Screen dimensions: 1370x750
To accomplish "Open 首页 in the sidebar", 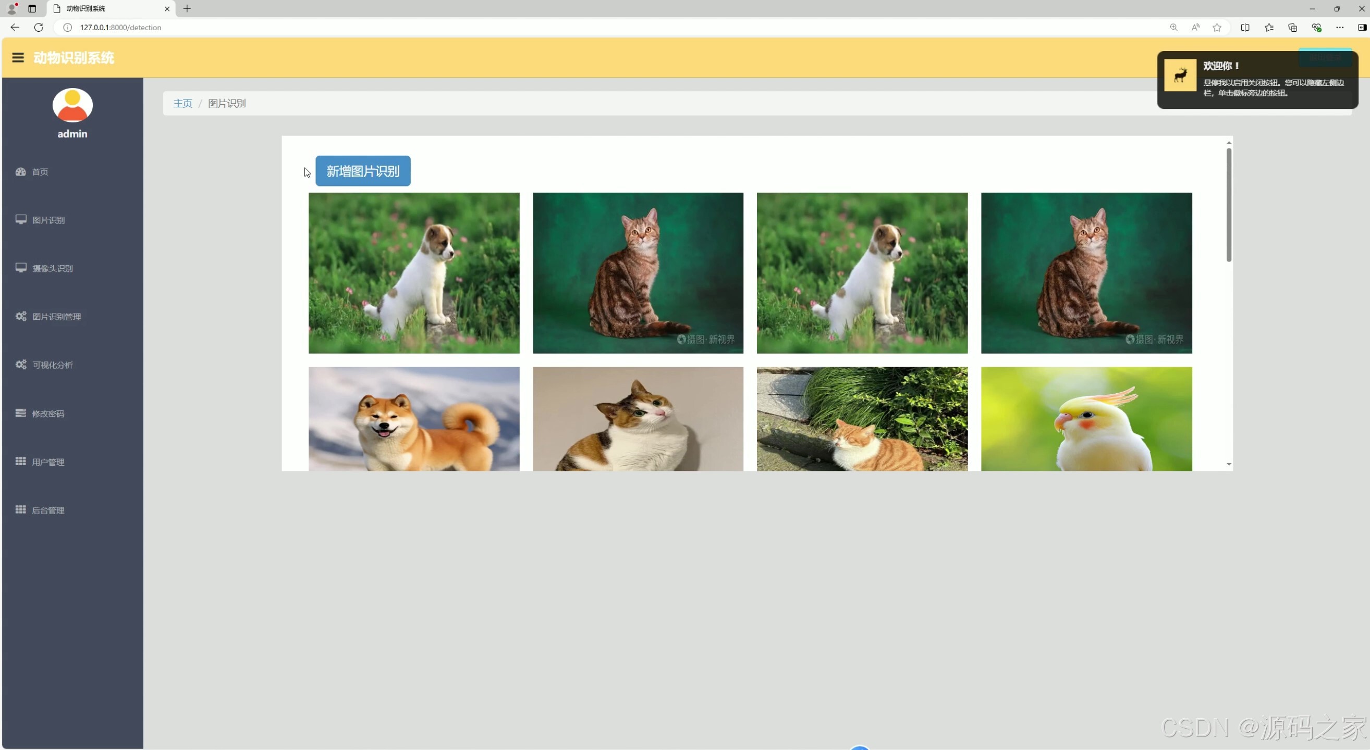I will coord(40,171).
